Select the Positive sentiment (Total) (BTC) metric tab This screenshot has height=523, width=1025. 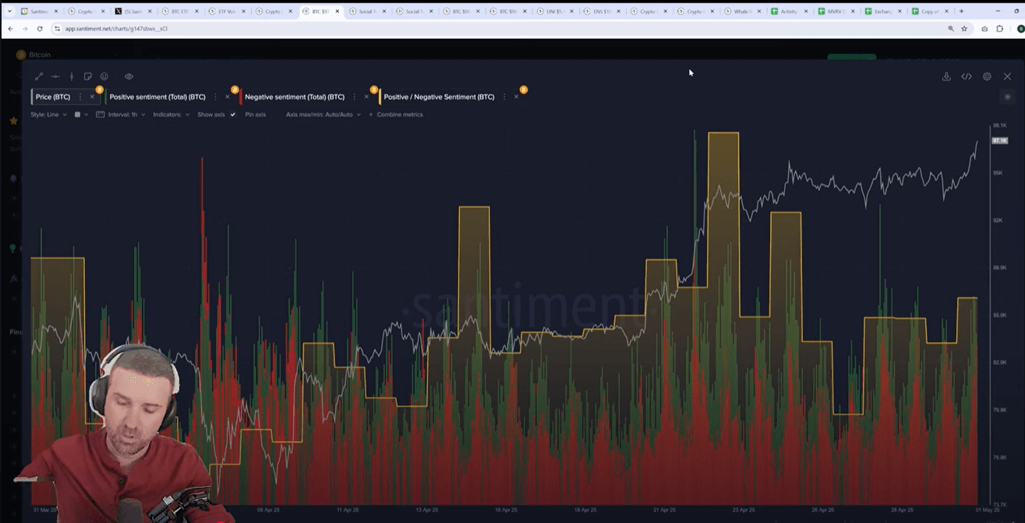tap(157, 97)
